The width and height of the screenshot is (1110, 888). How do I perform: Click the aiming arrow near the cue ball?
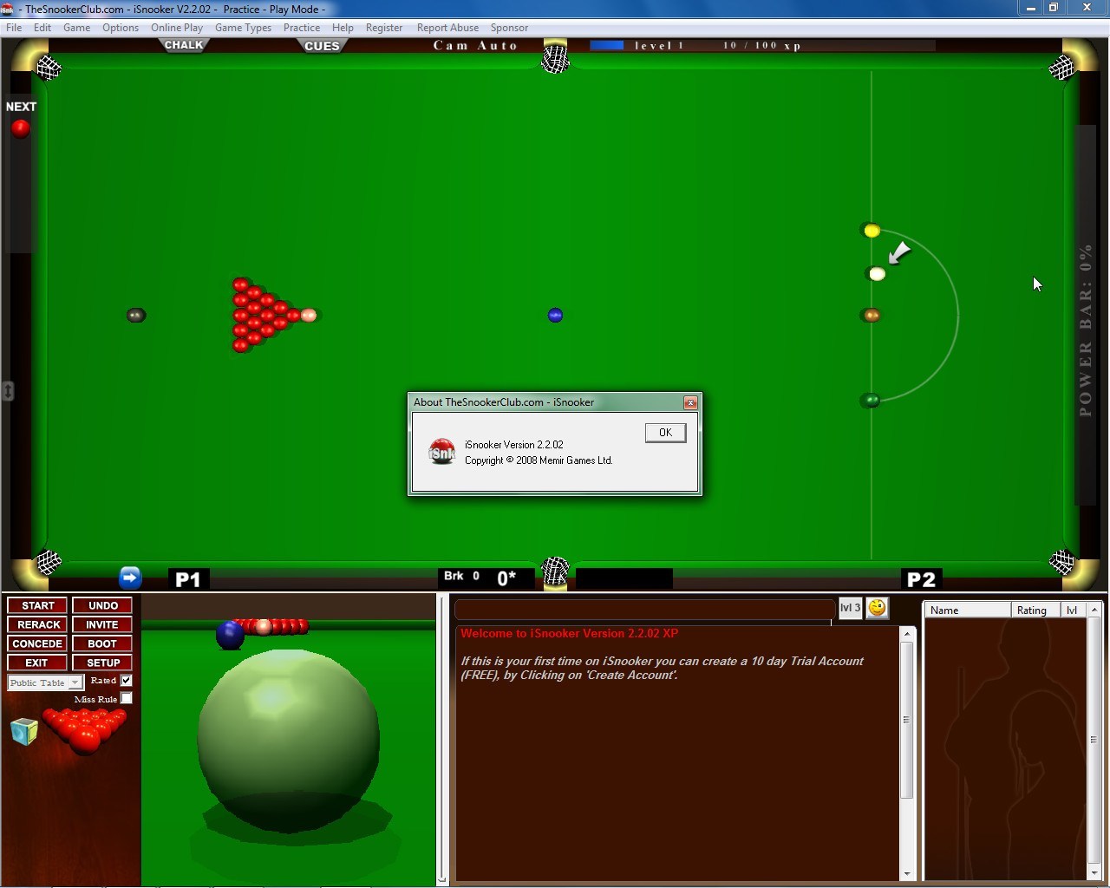[x=899, y=253]
